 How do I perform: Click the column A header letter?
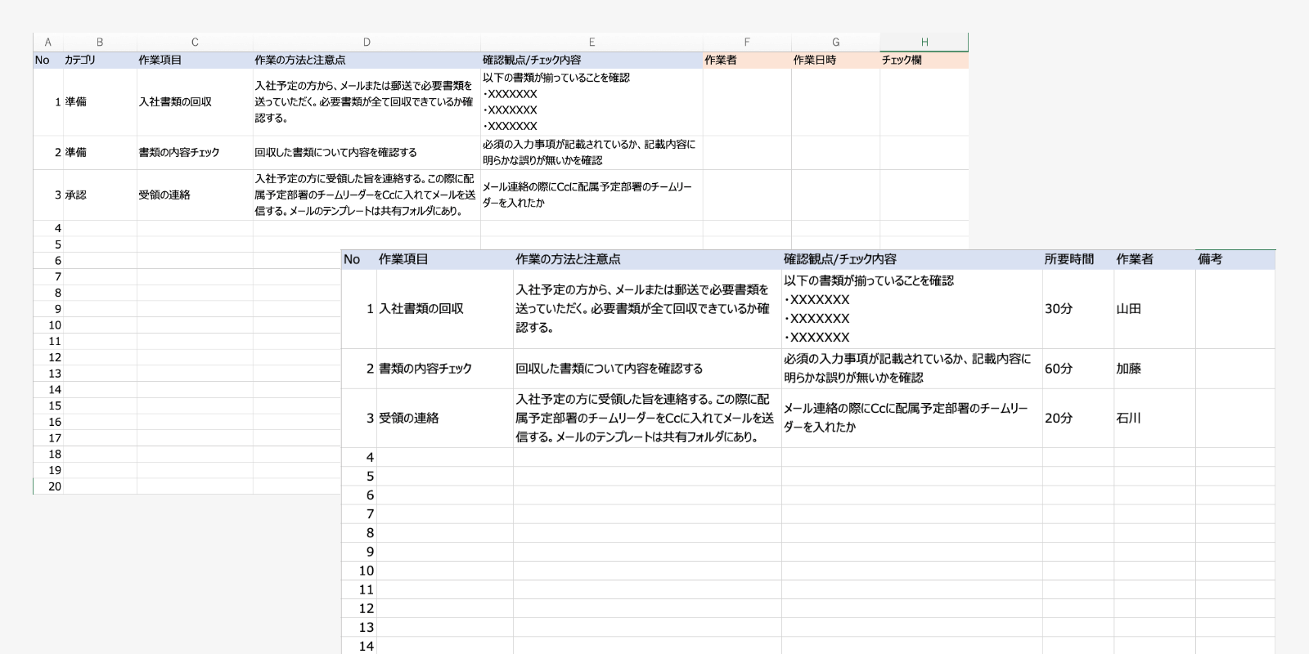(x=47, y=43)
